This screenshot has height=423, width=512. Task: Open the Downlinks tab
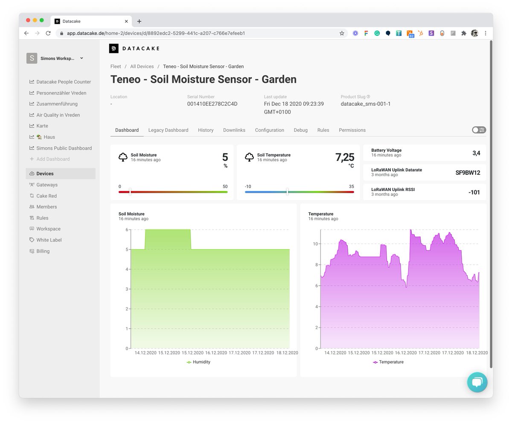(x=234, y=130)
